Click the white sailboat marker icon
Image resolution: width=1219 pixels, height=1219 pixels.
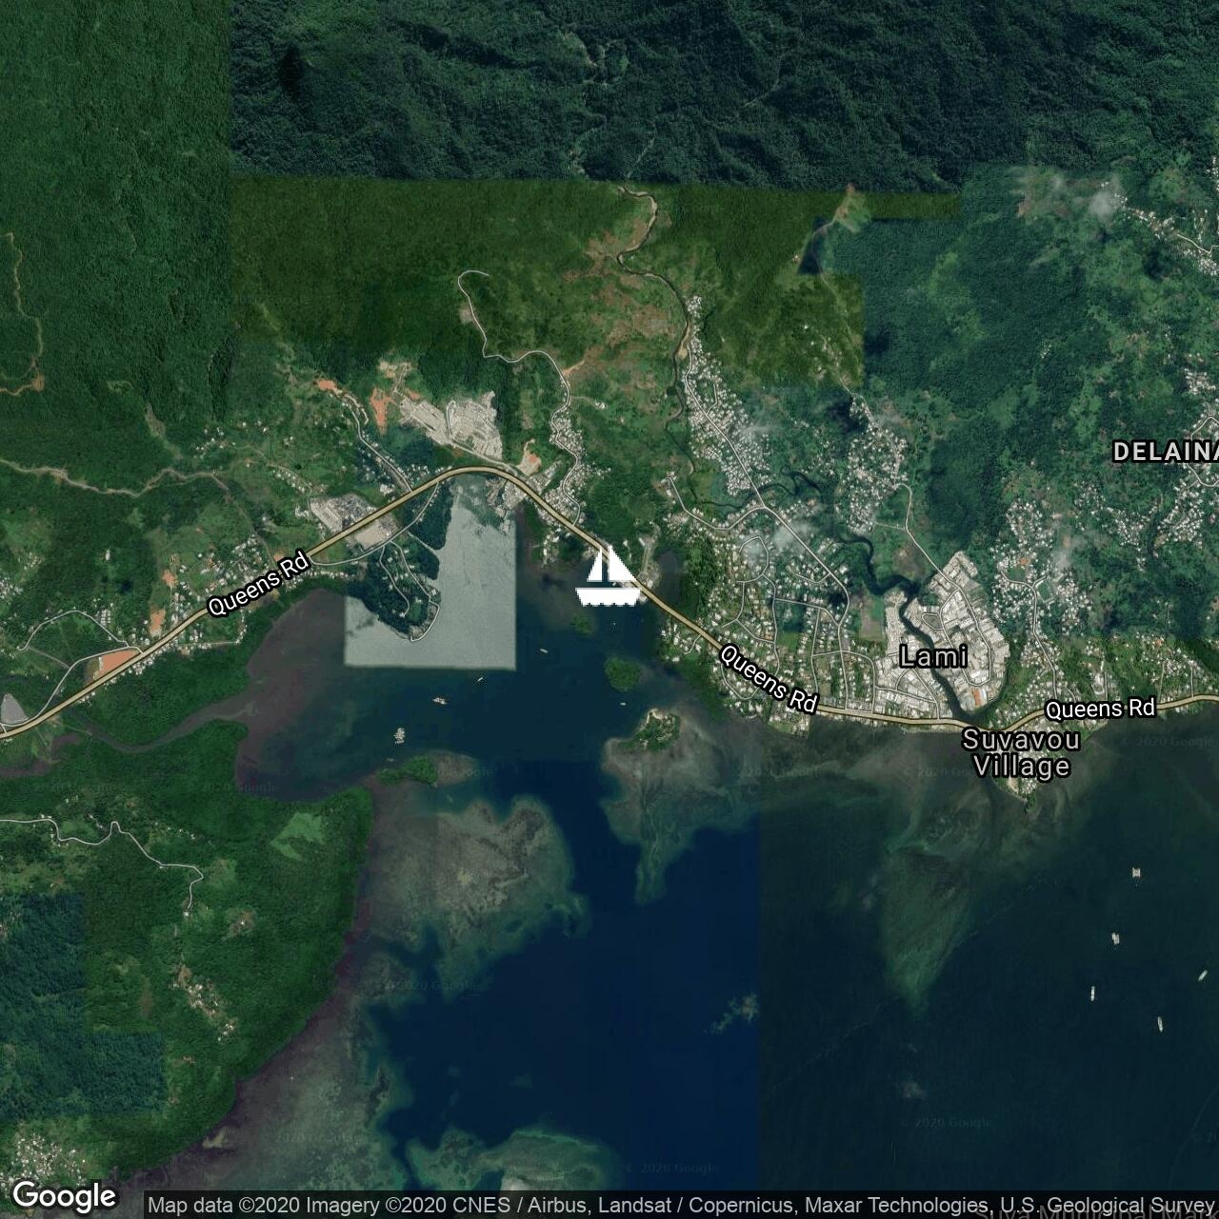(607, 578)
